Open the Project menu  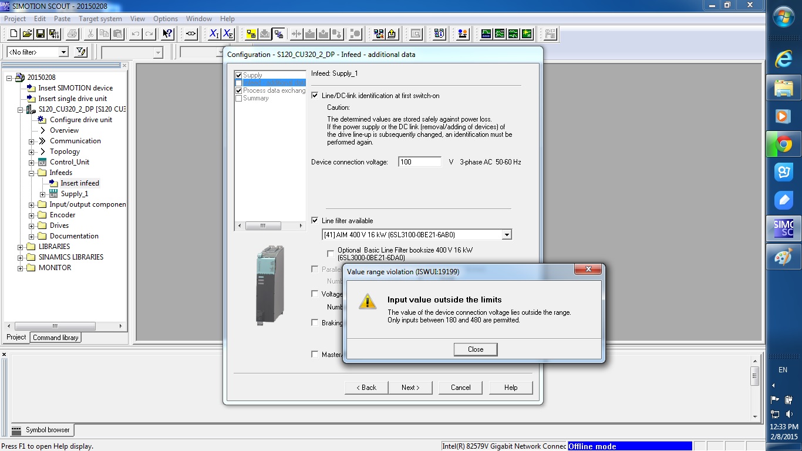tap(15, 19)
